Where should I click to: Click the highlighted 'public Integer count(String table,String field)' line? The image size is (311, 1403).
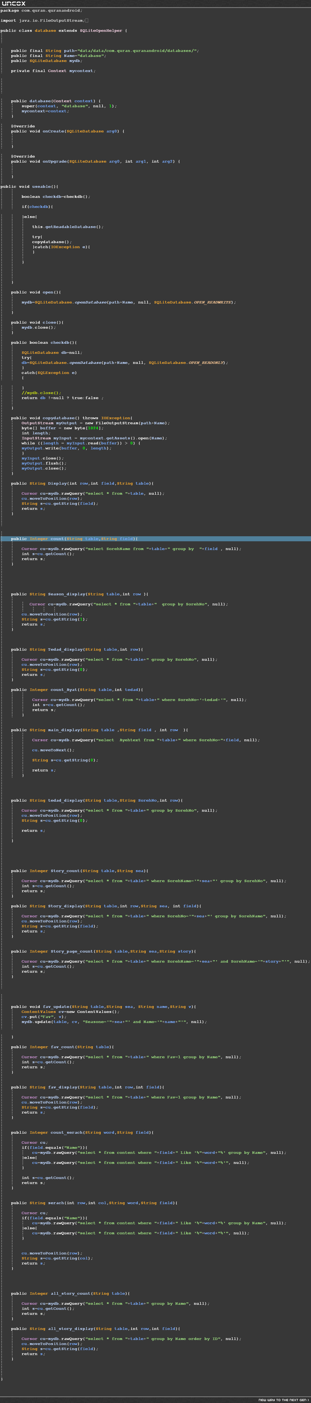click(x=155, y=539)
